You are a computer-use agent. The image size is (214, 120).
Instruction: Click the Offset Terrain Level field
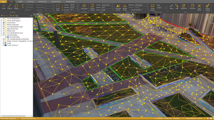[x=162, y=8]
